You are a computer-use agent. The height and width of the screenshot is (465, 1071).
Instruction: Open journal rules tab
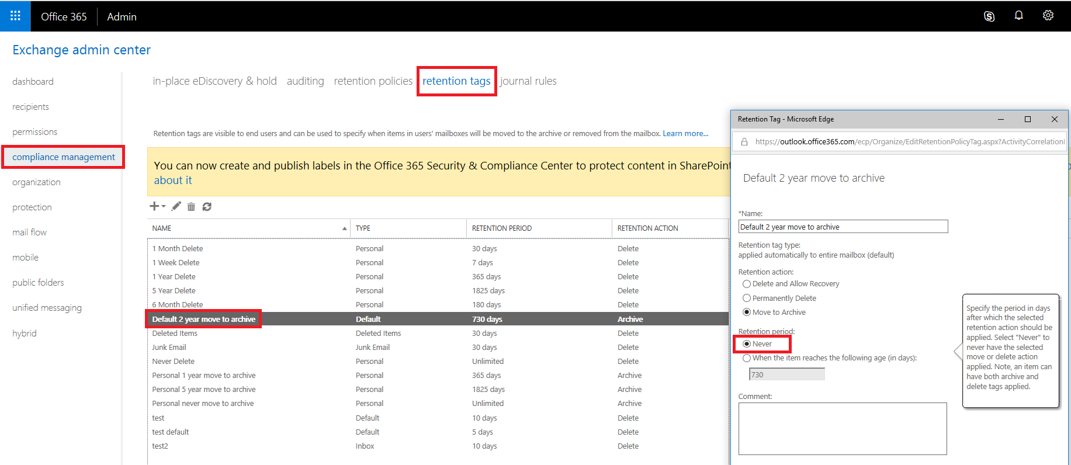click(x=528, y=81)
